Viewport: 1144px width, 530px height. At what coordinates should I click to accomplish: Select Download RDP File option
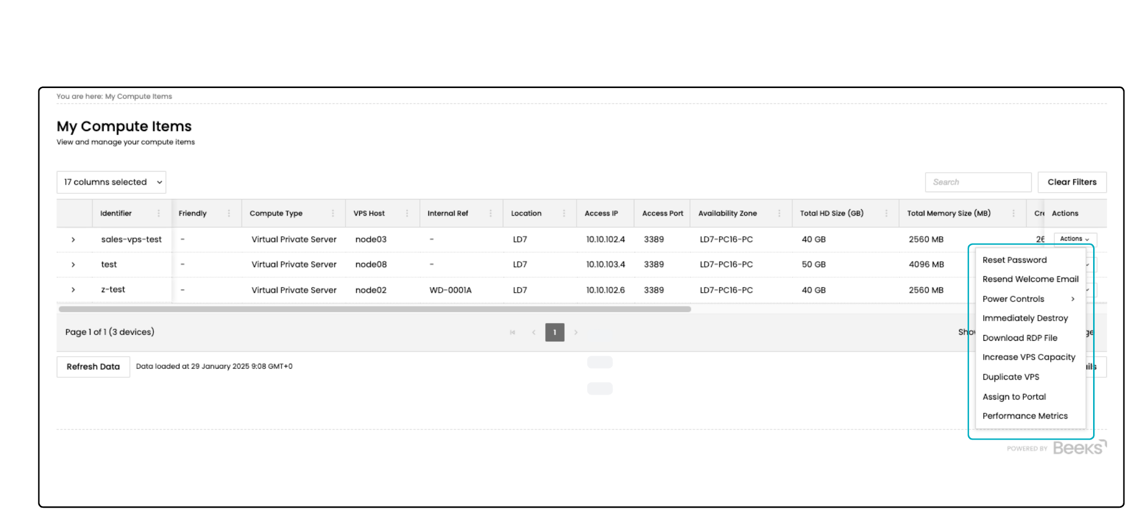click(1019, 338)
